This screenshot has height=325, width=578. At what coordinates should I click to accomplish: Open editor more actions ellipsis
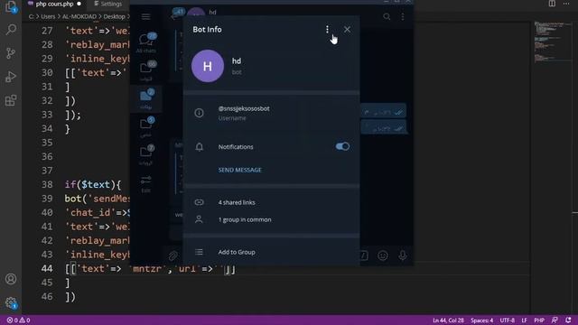(566, 4)
